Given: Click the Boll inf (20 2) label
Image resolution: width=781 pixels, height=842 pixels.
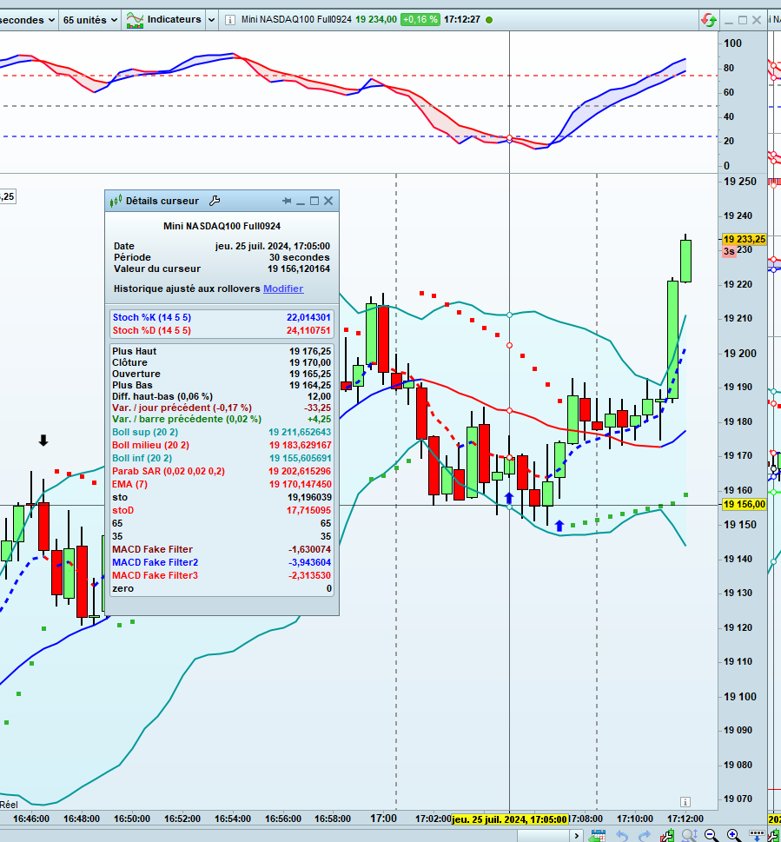Looking at the screenshot, I should tap(142, 458).
